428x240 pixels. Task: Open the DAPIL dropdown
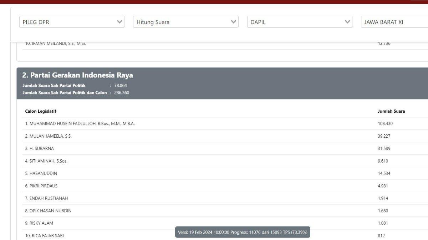tap(300, 22)
